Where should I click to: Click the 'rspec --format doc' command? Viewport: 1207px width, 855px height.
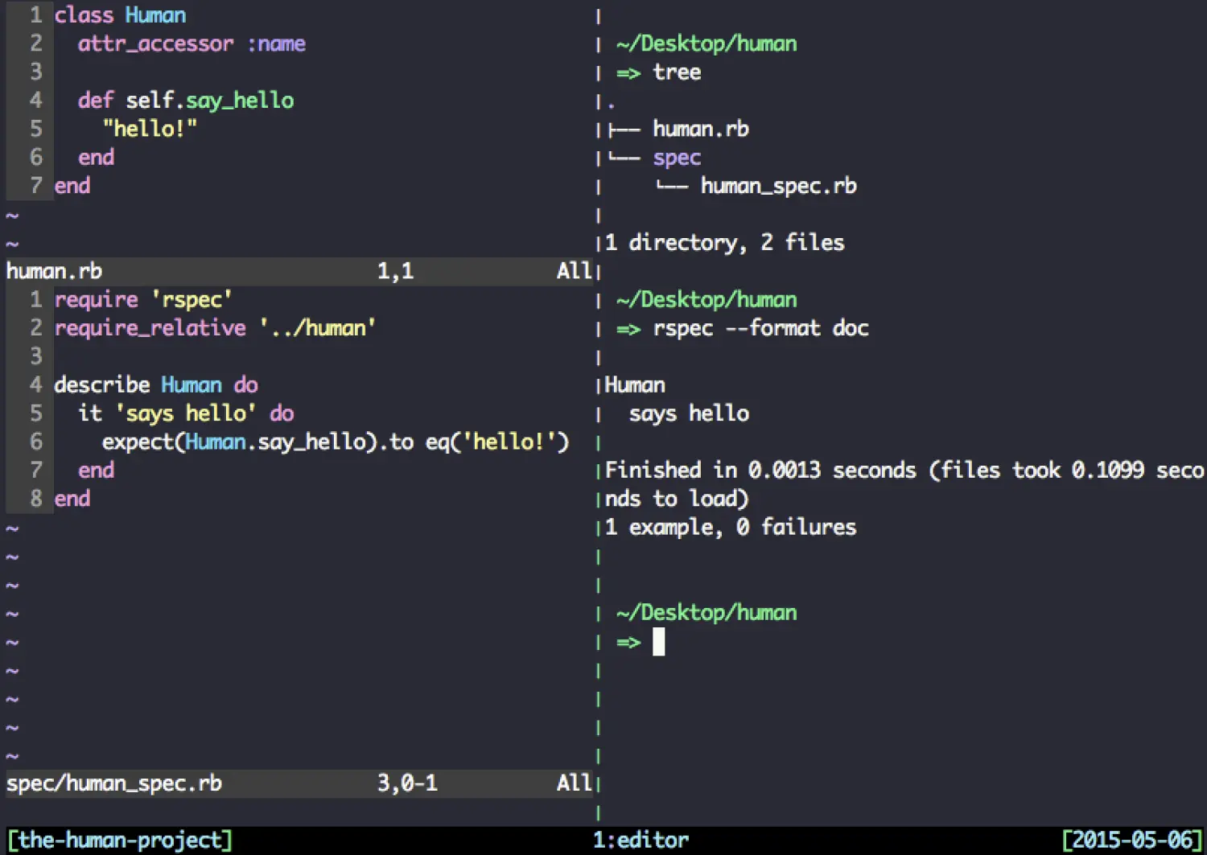click(x=760, y=328)
